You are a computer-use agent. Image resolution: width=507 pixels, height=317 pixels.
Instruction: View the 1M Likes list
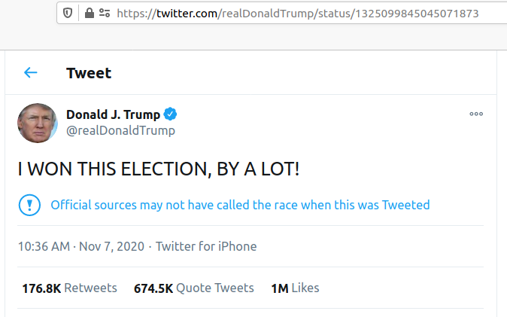[x=295, y=288]
